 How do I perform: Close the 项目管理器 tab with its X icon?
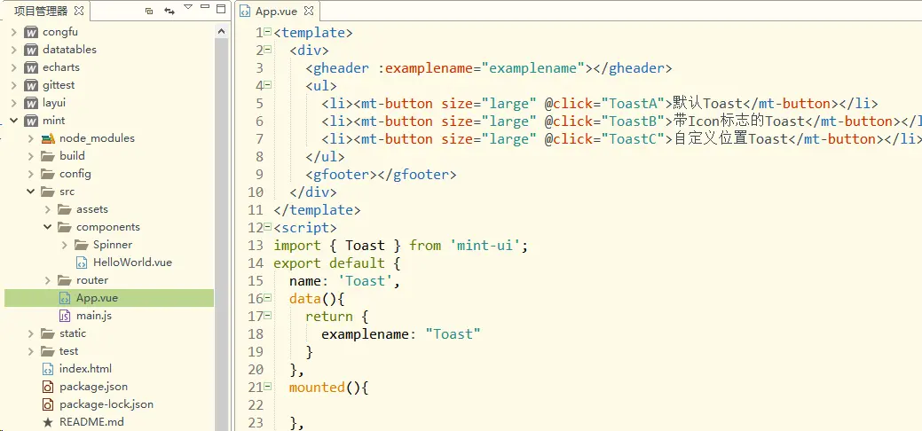[79, 11]
